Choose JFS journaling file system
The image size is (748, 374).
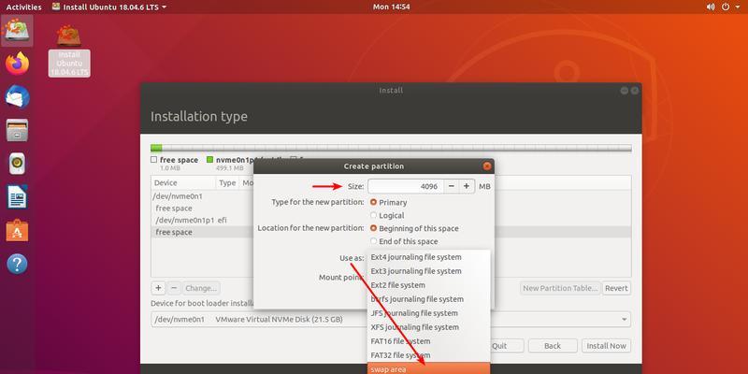click(428, 313)
